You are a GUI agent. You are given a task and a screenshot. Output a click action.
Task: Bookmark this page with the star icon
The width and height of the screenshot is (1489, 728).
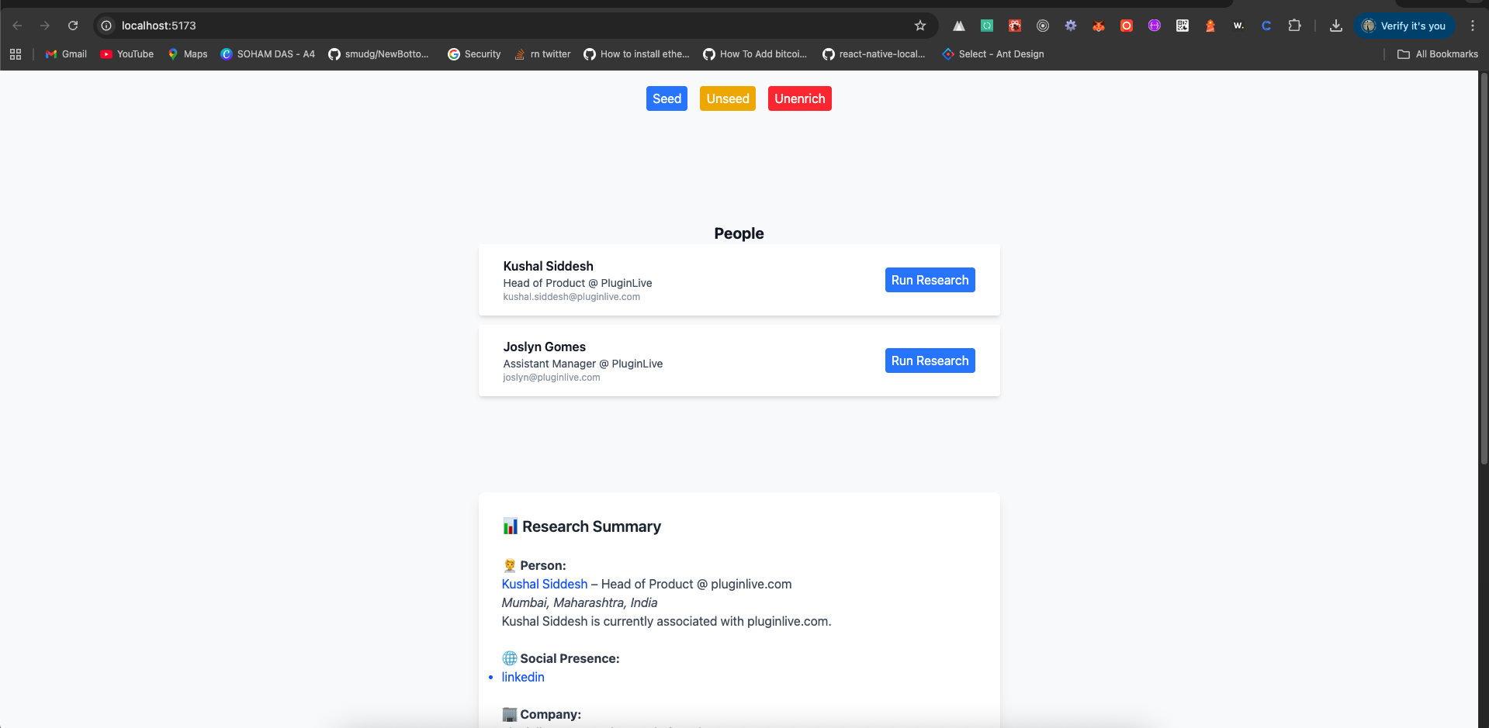(920, 26)
